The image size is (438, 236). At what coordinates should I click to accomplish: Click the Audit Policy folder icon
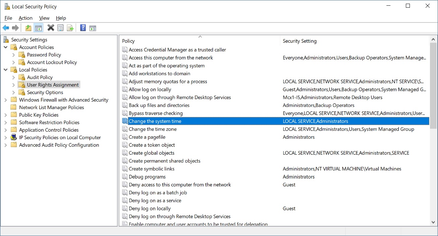(22, 77)
